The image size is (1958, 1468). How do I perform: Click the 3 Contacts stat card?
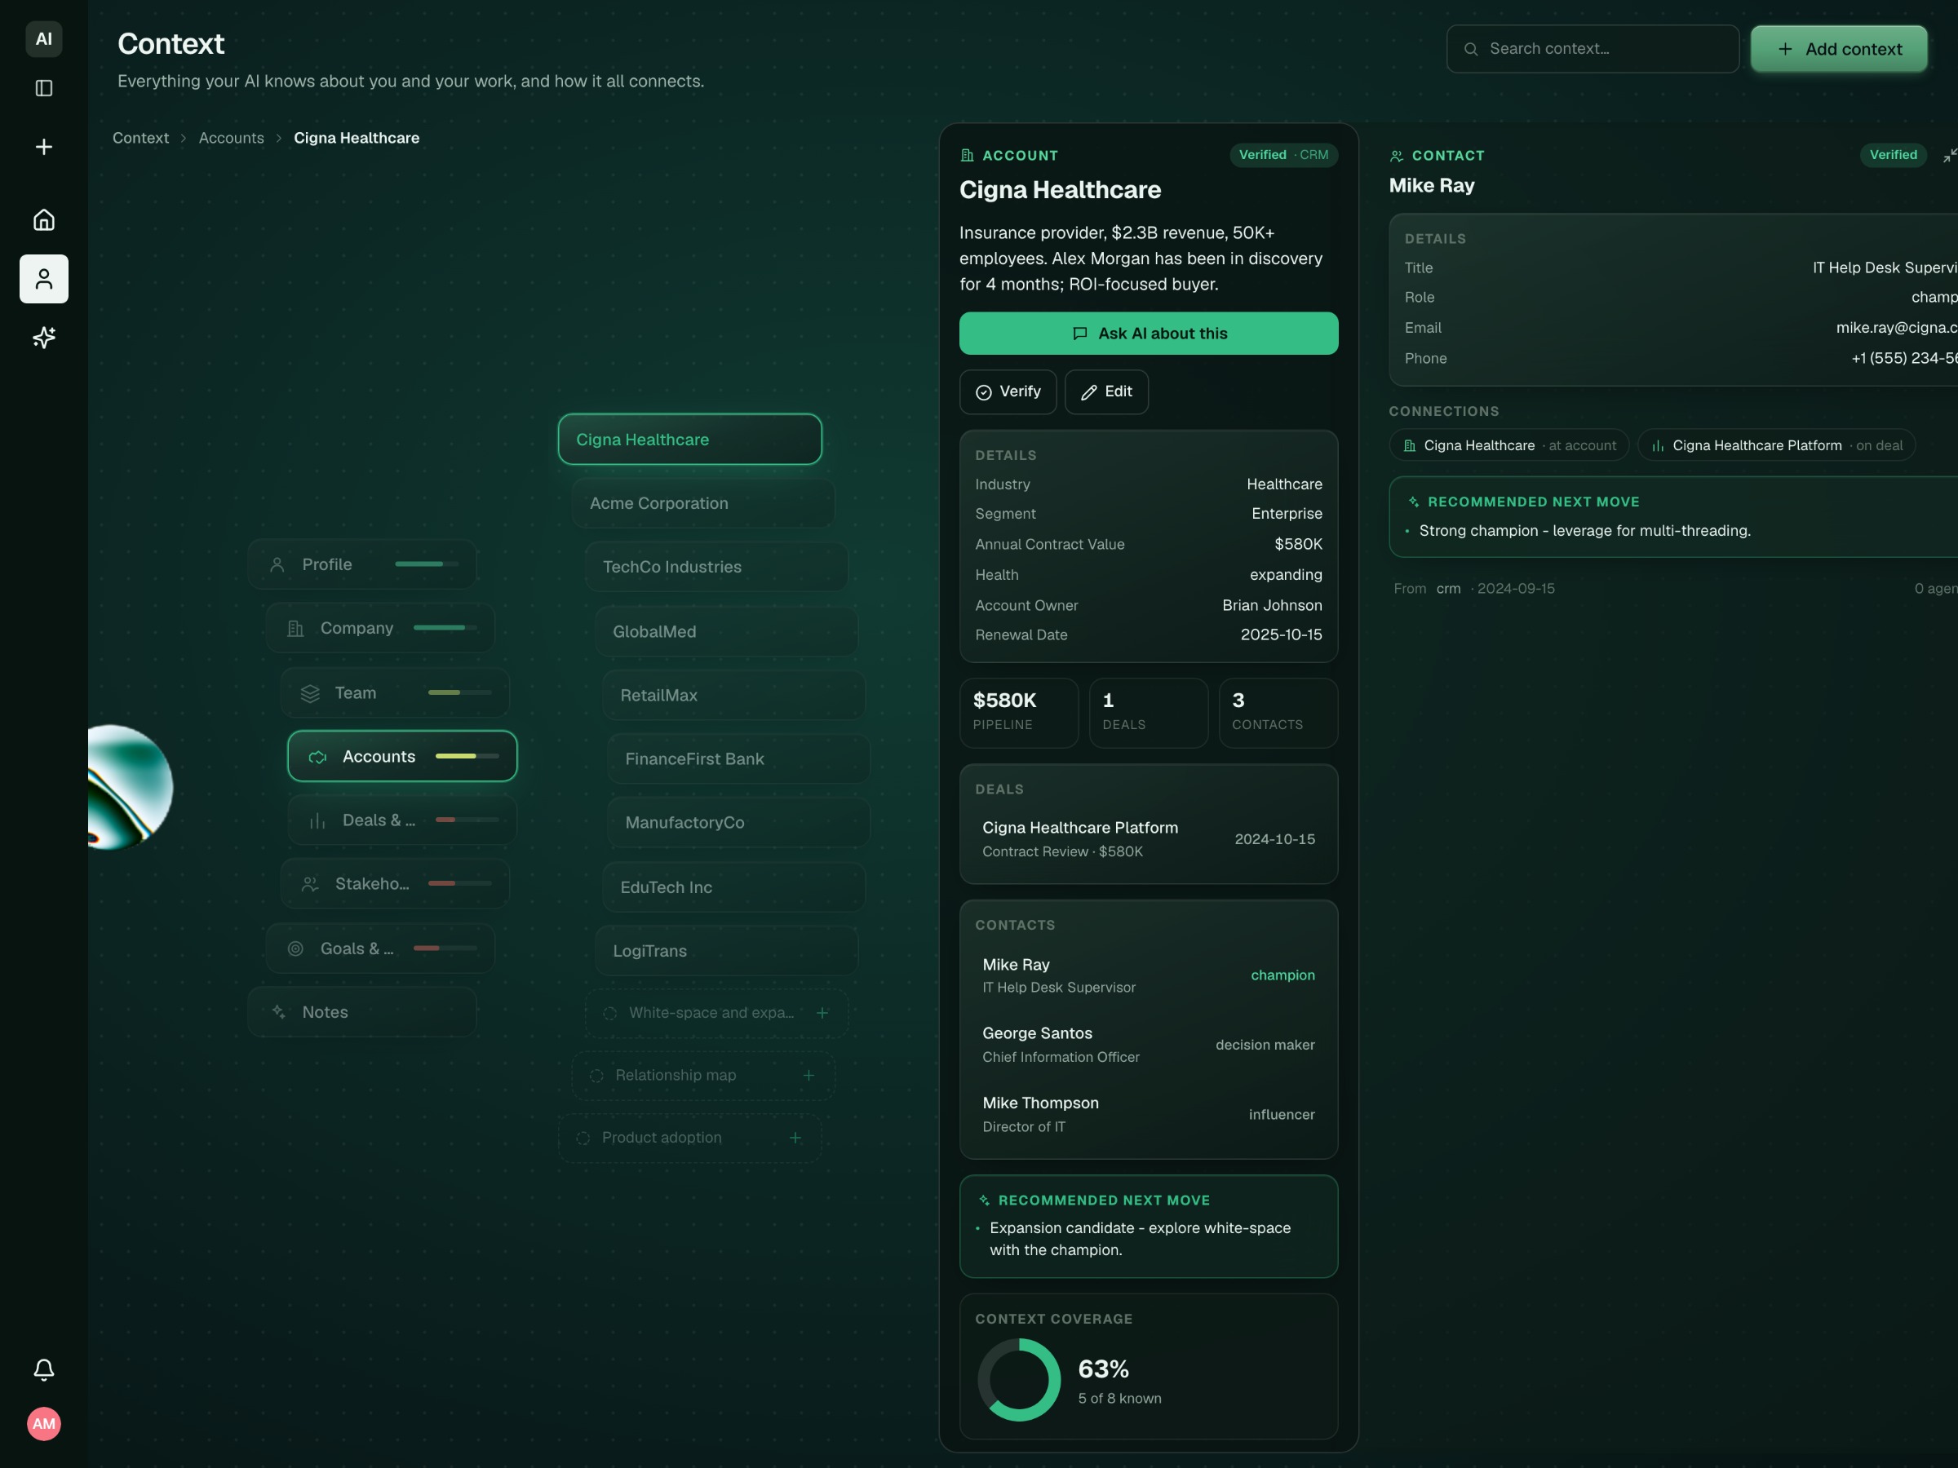pyautogui.click(x=1278, y=714)
